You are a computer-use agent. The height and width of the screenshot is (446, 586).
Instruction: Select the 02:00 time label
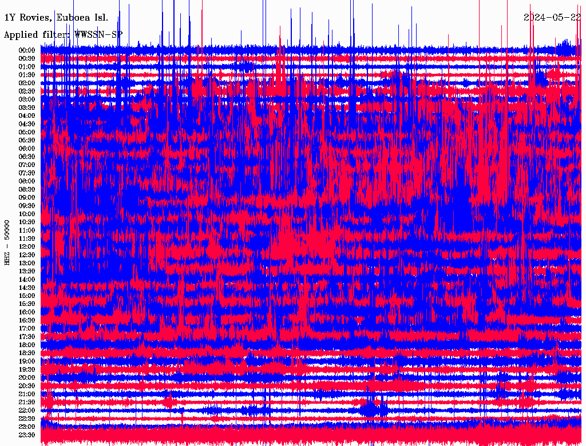pyautogui.click(x=27, y=83)
